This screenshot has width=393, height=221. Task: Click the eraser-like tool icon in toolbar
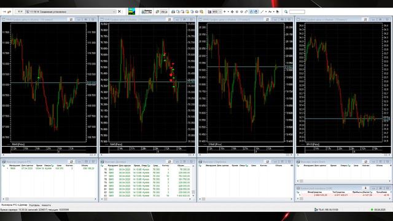pyautogui.click(x=246, y=12)
